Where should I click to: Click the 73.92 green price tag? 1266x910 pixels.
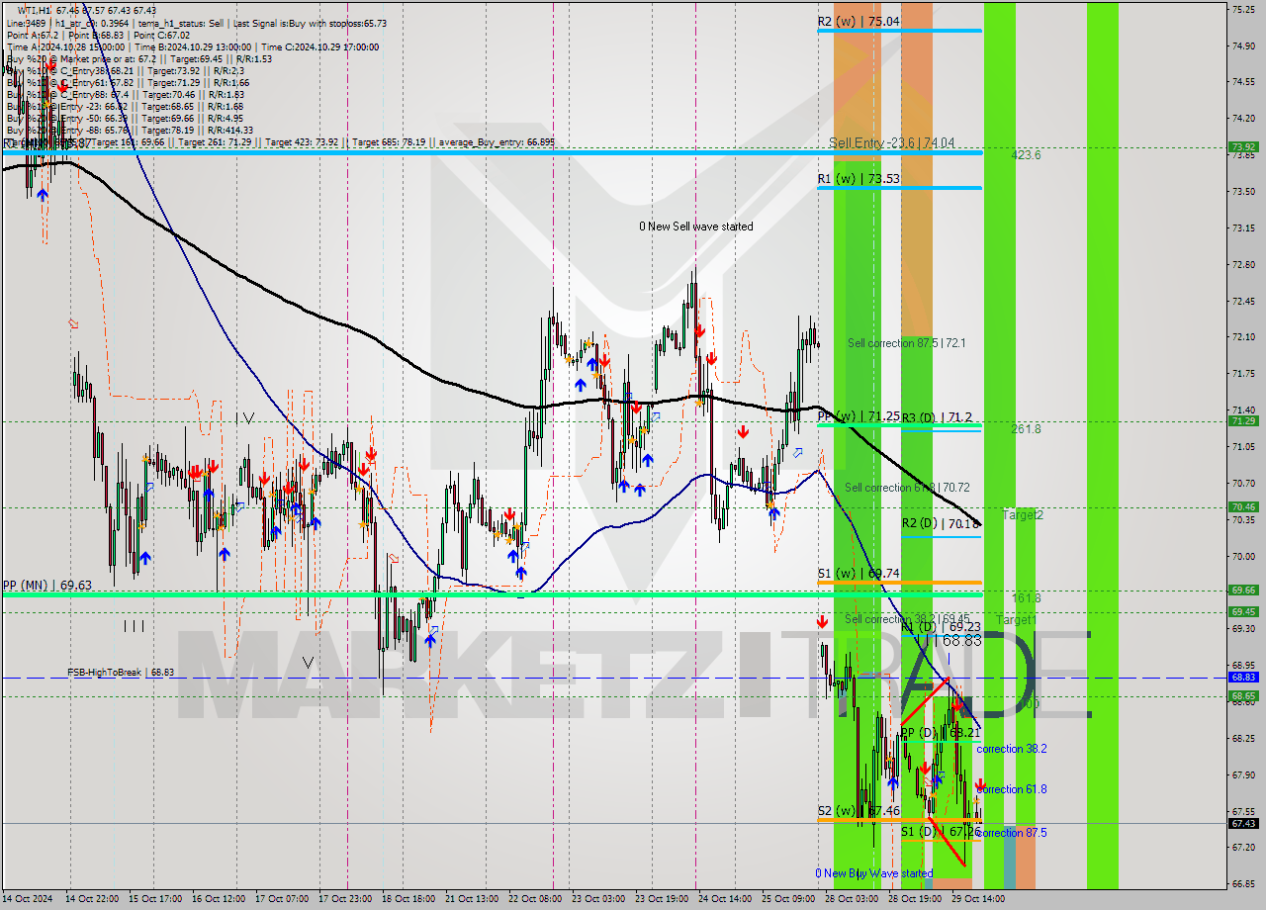(1243, 147)
